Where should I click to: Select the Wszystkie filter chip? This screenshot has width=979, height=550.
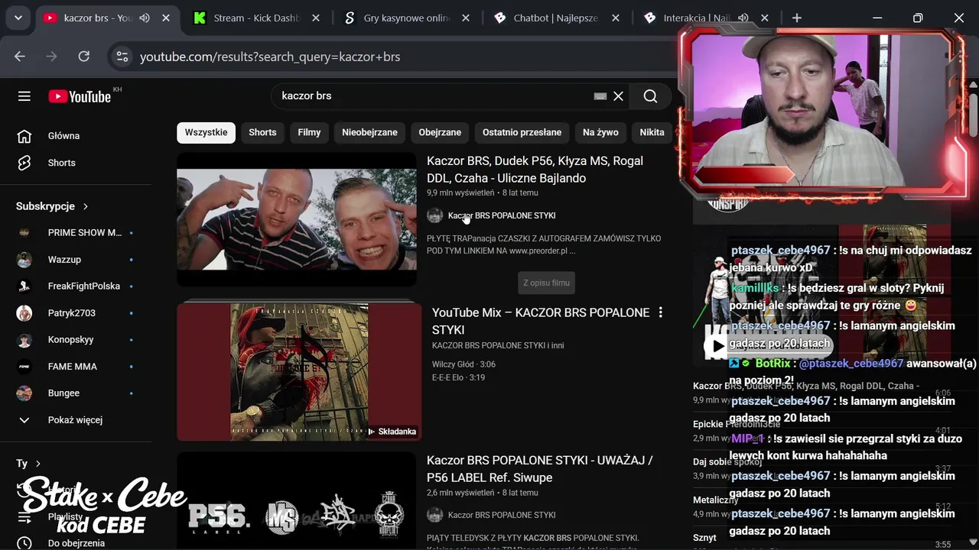pos(206,132)
